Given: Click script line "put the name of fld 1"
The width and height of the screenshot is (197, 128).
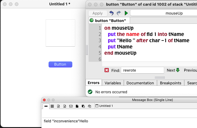Looking at the screenshot, I should 146,34.
